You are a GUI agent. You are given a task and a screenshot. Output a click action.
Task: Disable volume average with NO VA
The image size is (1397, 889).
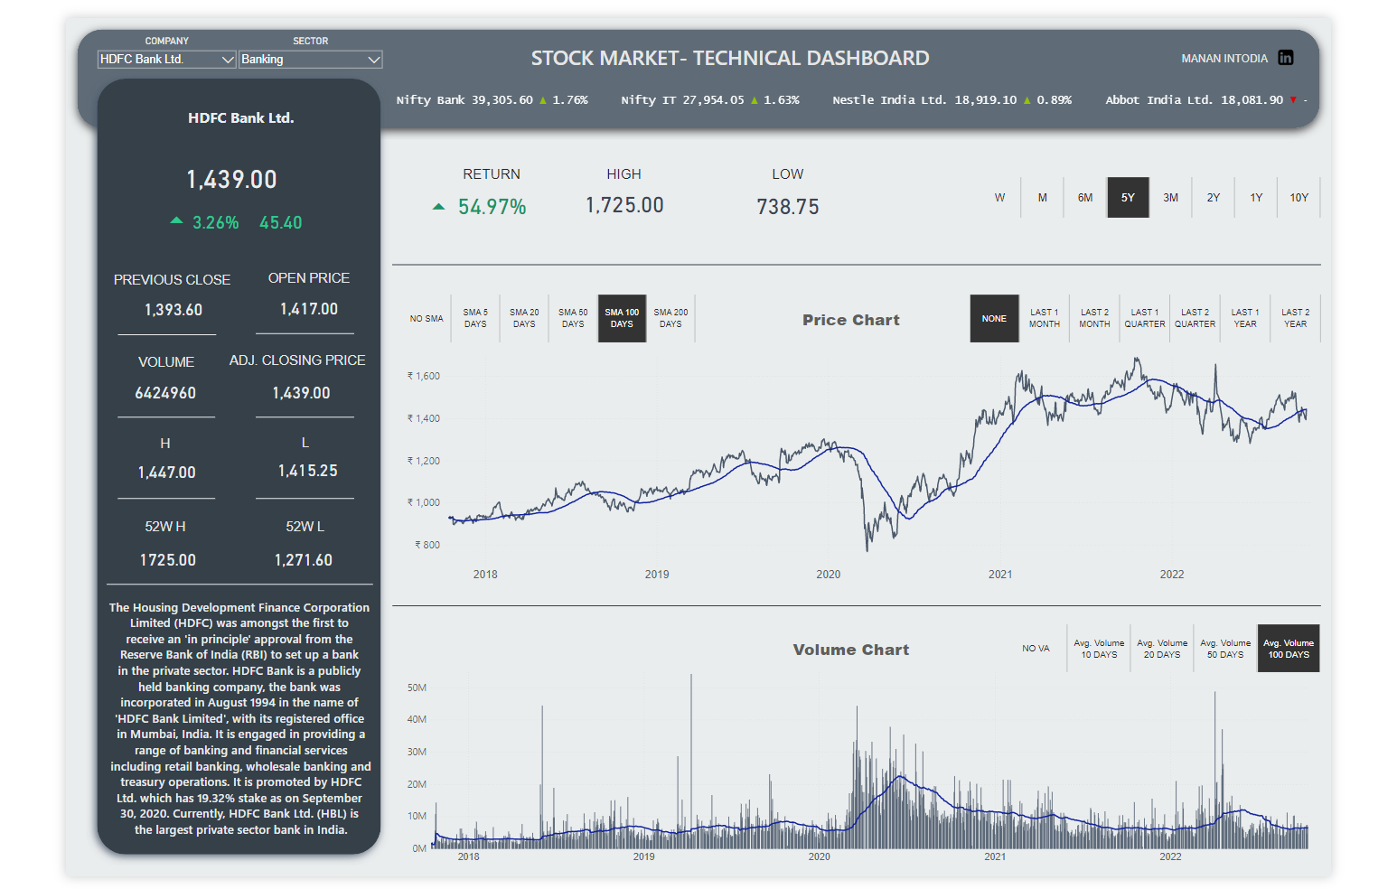[1036, 649]
